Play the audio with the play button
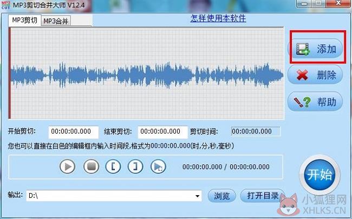 coord(67,167)
